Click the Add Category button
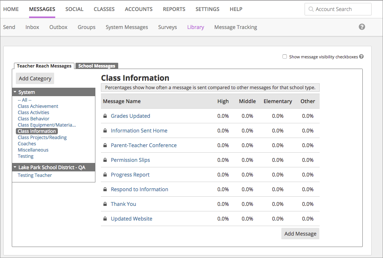Viewport: 383px width, 258px height. click(35, 78)
